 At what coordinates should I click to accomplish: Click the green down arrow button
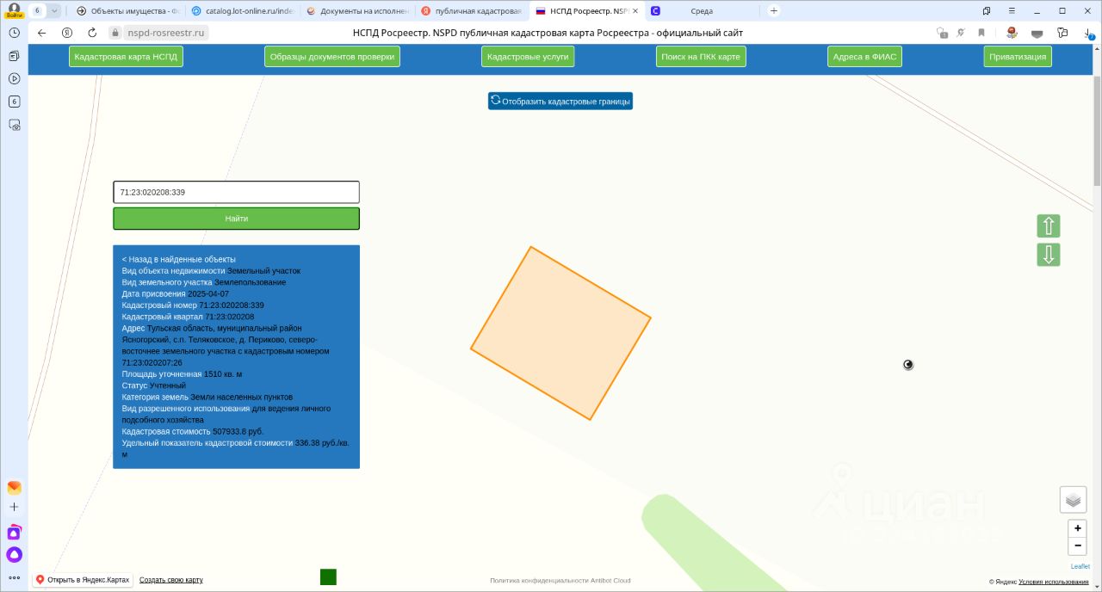coord(1049,255)
